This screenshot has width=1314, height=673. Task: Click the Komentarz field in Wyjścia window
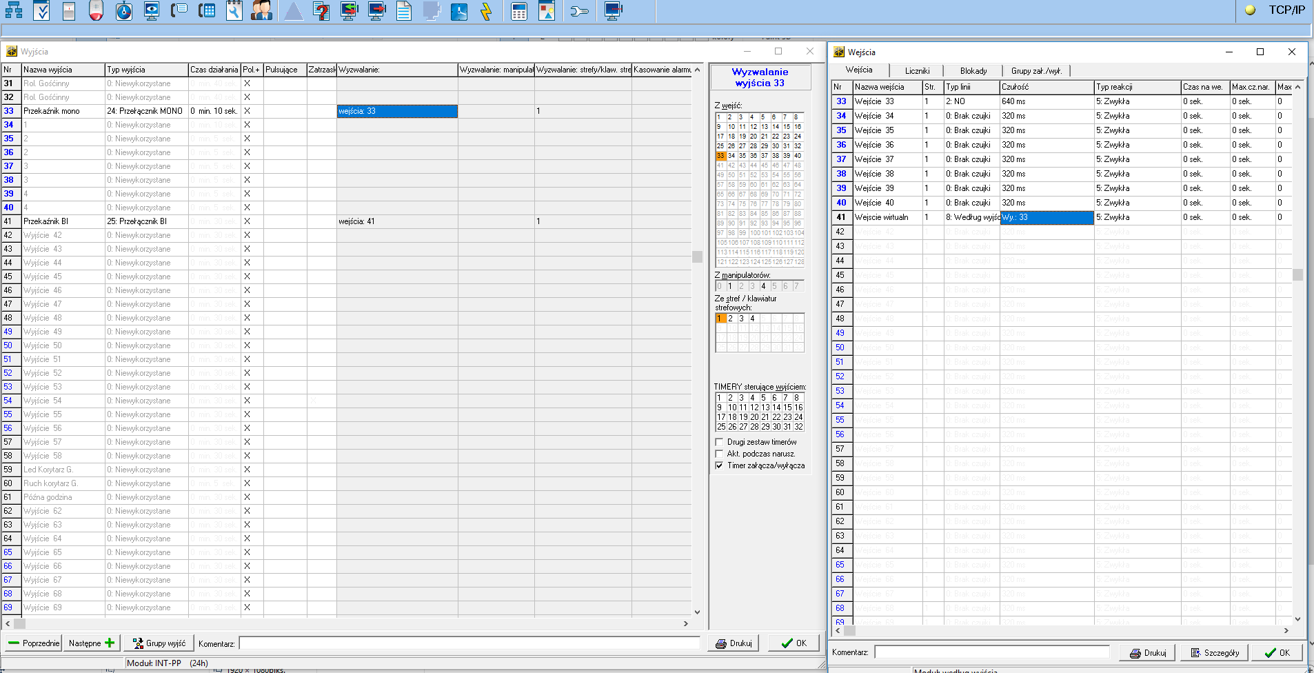[469, 643]
